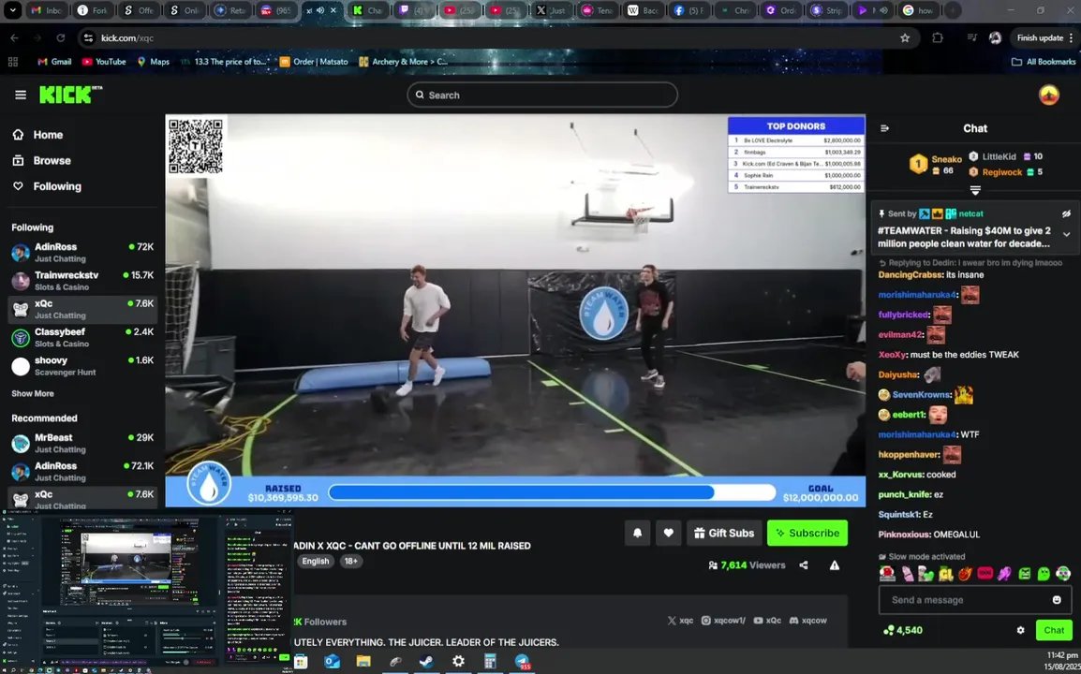
Task: Switch to the X (Twitter) browser tab
Action: point(551,10)
